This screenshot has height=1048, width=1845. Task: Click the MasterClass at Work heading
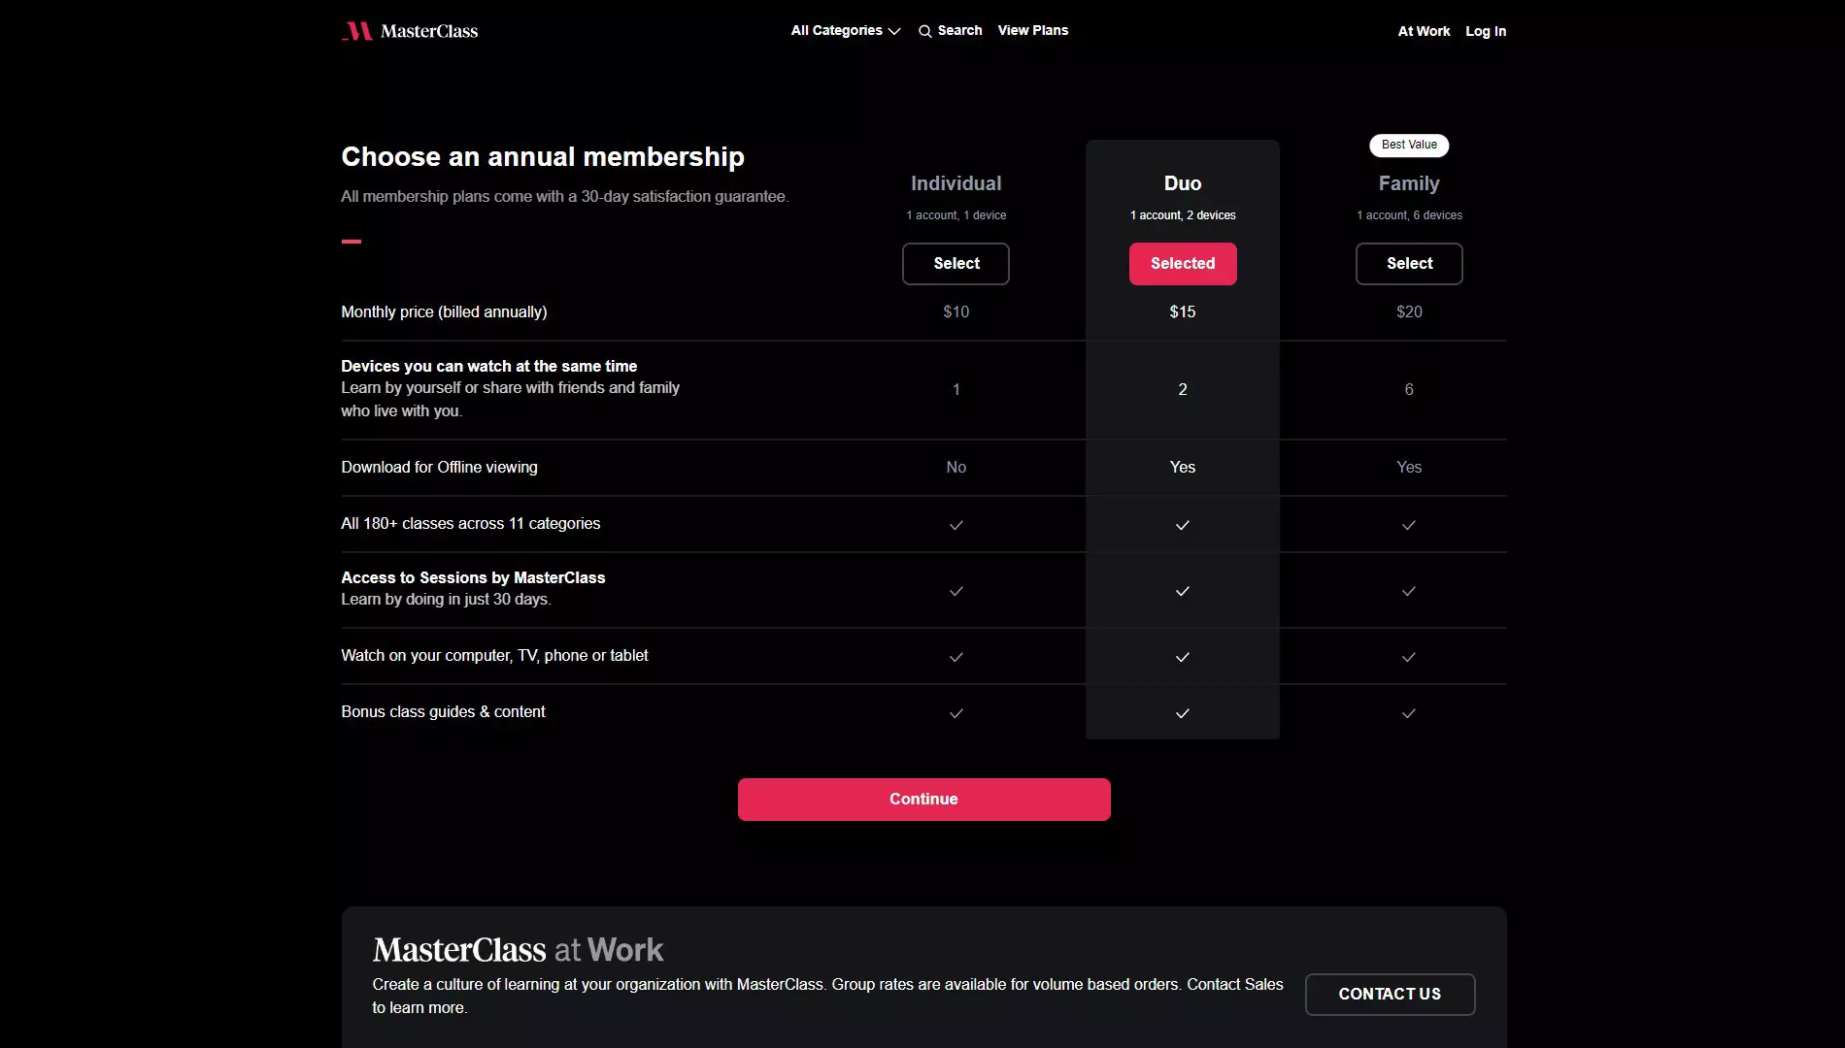(518, 949)
